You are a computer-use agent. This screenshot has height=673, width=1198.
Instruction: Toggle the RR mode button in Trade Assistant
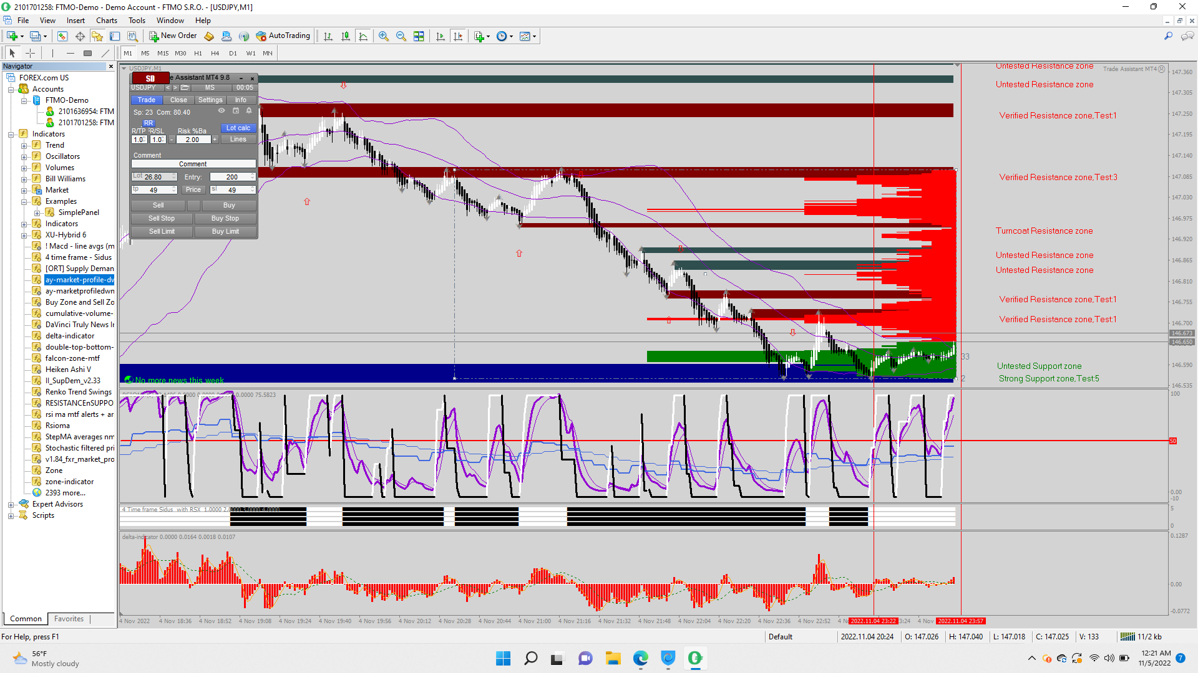coord(149,123)
